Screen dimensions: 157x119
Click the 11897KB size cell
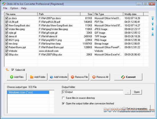pyautogui.click(x=87, y=44)
